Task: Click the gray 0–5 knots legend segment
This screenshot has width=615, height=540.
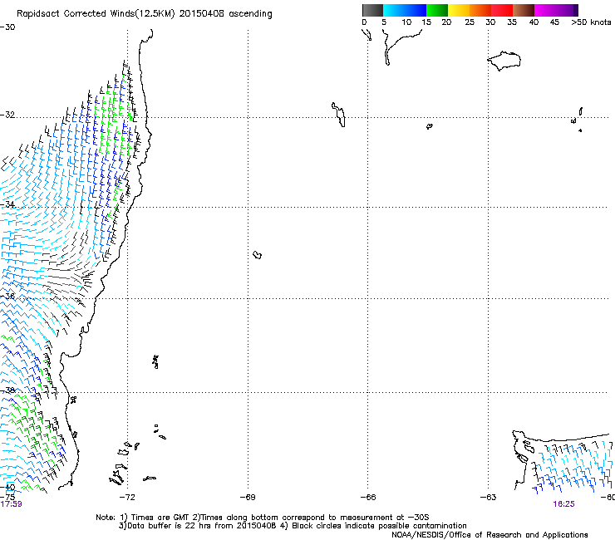Action: [x=372, y=10]
